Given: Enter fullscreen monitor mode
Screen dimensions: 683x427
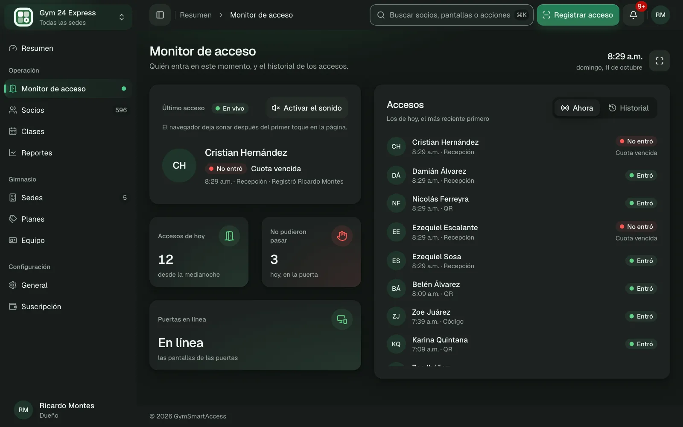Looking at the screenshot, I should coord(660,61).
